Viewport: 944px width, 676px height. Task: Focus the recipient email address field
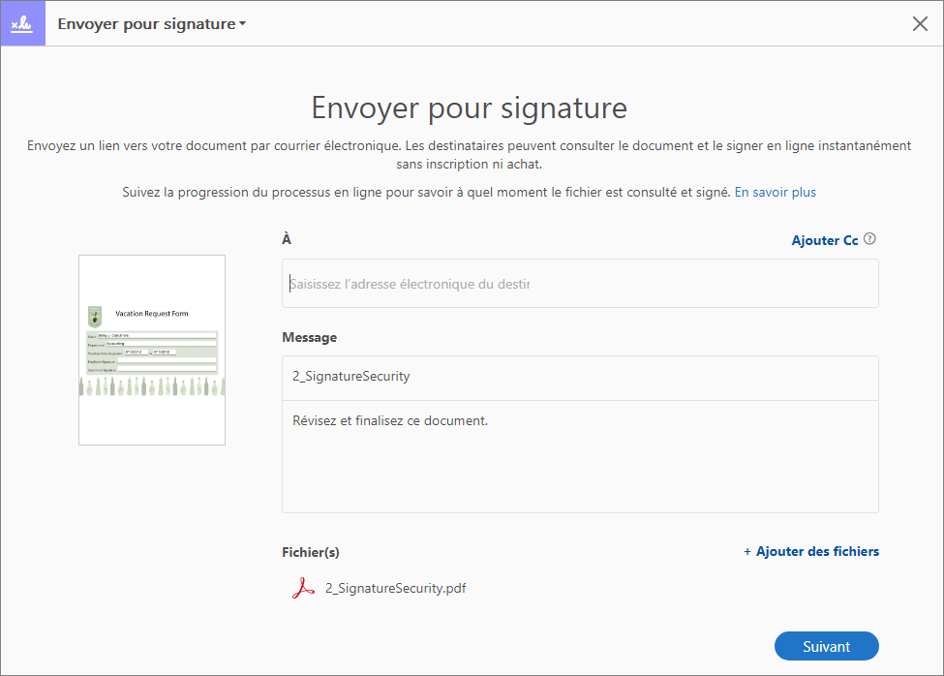pyautogui.click(x=580, y=284)
